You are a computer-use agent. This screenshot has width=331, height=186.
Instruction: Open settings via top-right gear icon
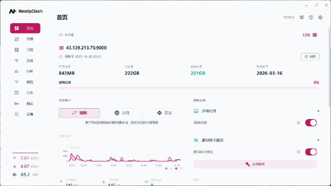click(320, 17)
